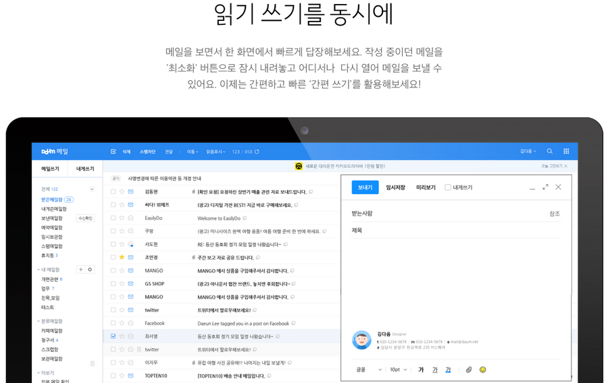Switch to the 내게쓰기 tab
This screenshot has width=608, height=383.
coord(85,169)
